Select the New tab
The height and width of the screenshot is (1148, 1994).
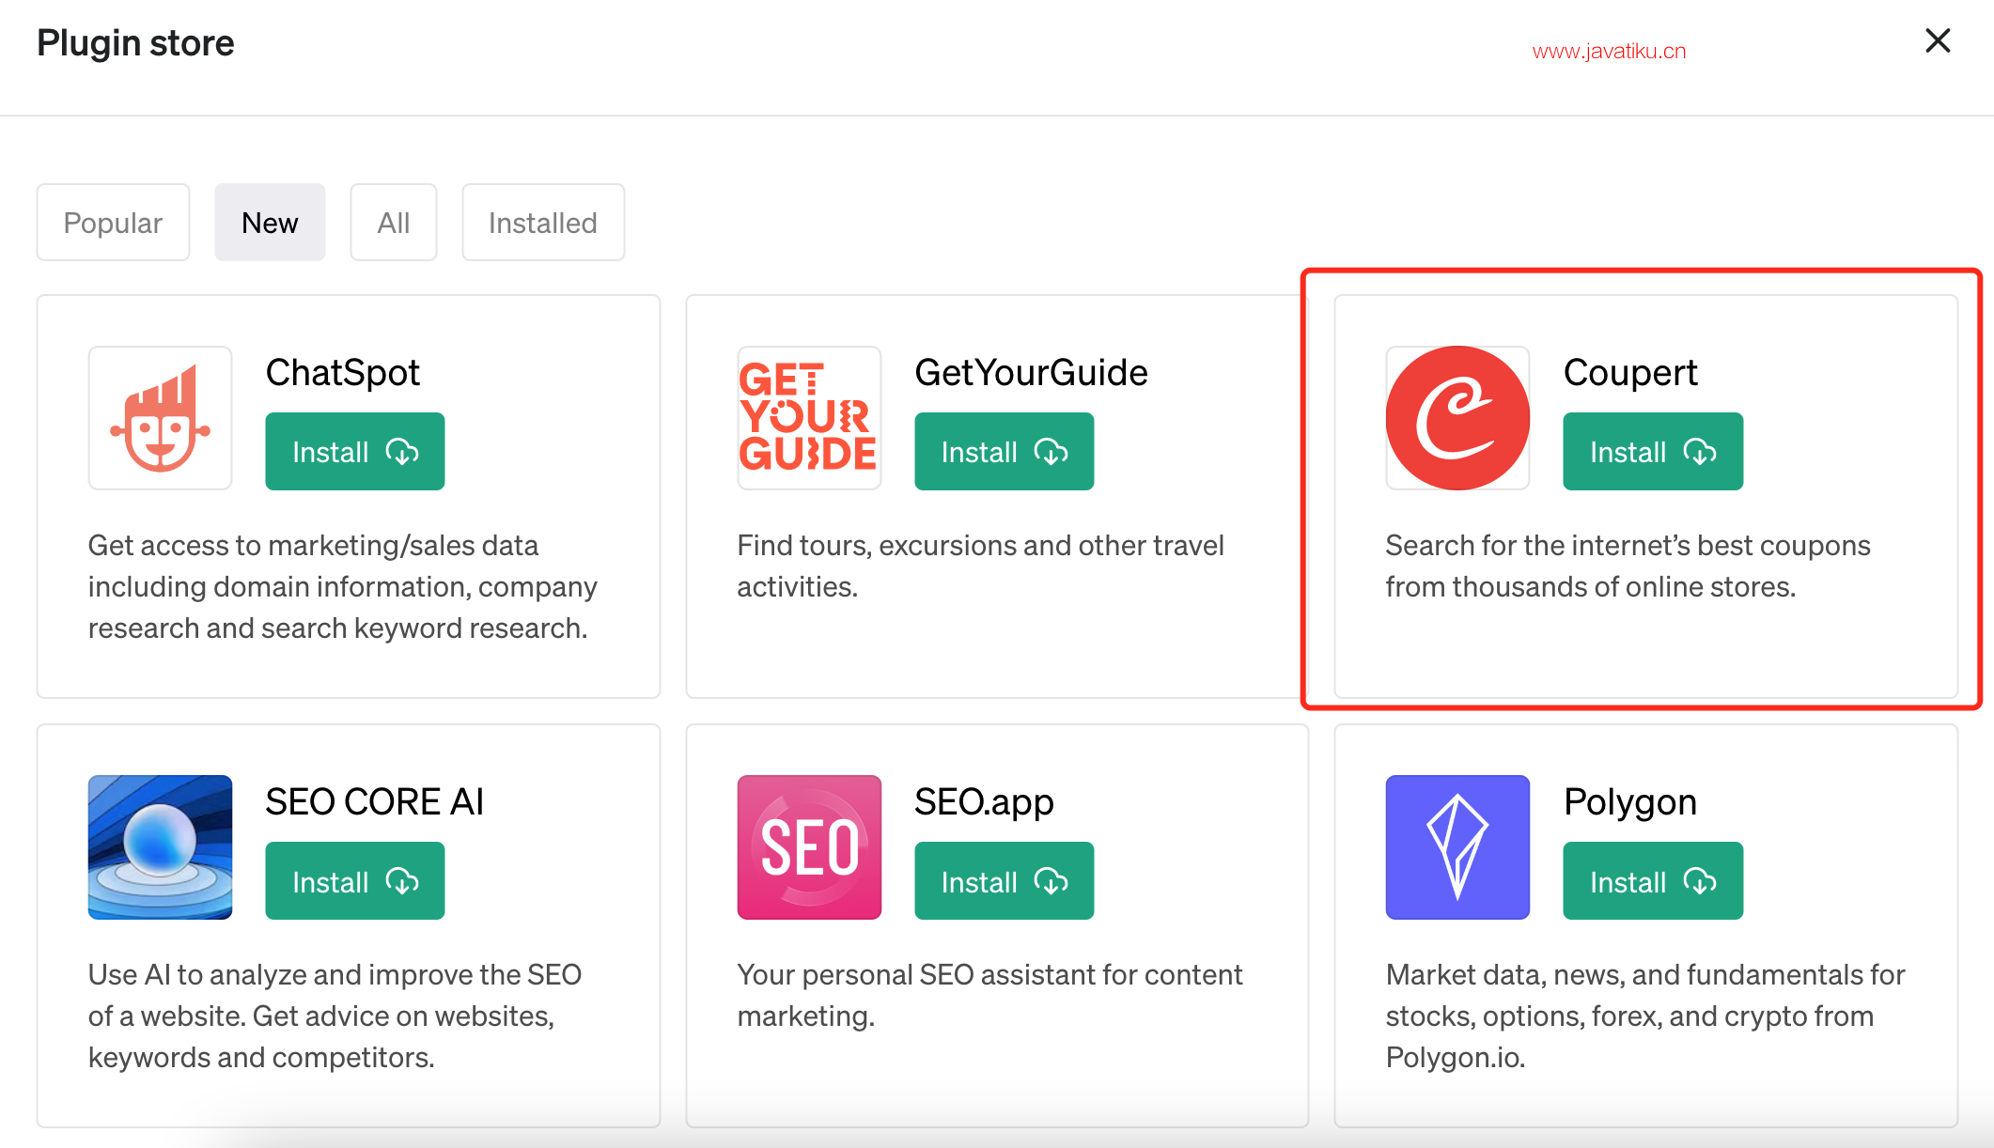click(x=270, y=223)
